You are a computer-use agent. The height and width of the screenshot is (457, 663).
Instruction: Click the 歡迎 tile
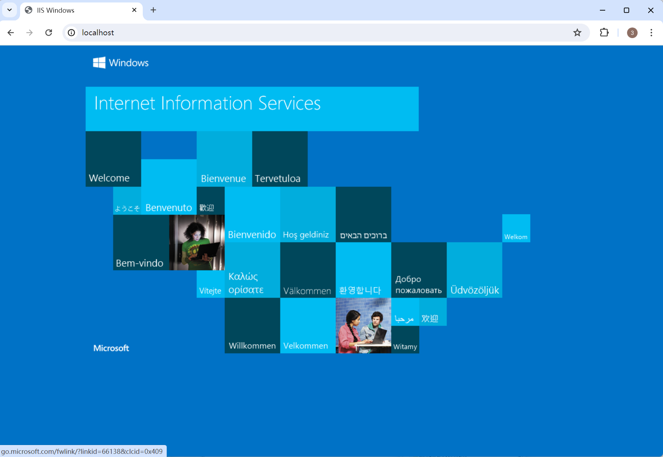point(210,201)
